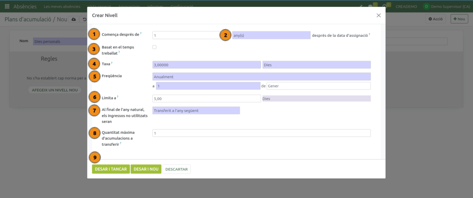
Task: Click the discard changes undo icon
Action: (x=84, y=19)
